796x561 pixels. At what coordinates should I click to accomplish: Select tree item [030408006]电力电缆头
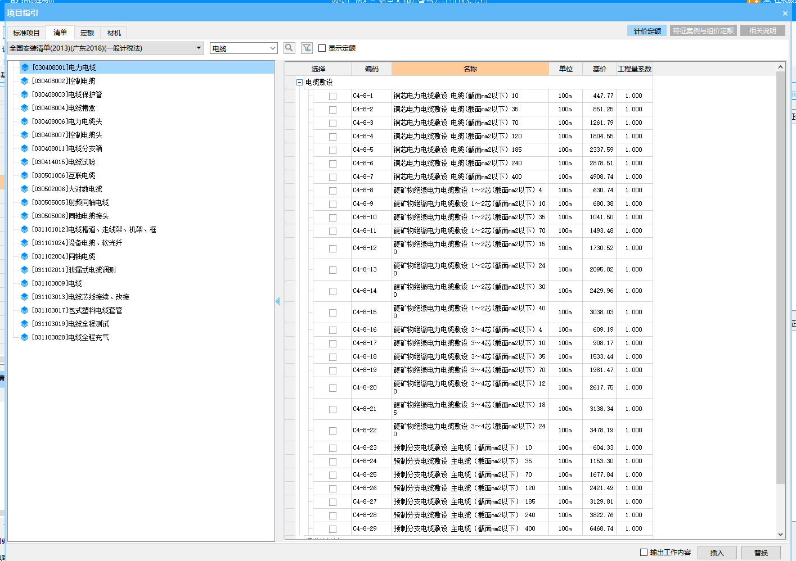[x=67, y=121]
